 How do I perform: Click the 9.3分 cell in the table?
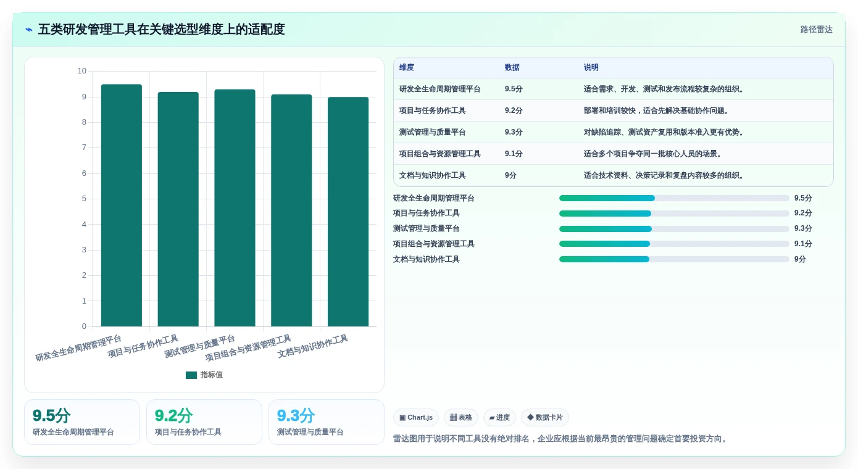[x=514, y=132]
